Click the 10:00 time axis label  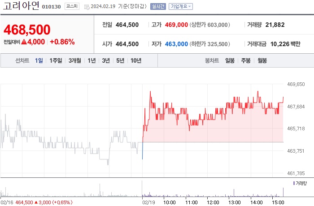[x=170, y=202]
